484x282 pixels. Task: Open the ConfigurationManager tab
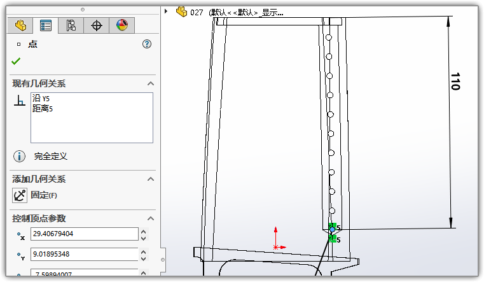click(71, 25)
